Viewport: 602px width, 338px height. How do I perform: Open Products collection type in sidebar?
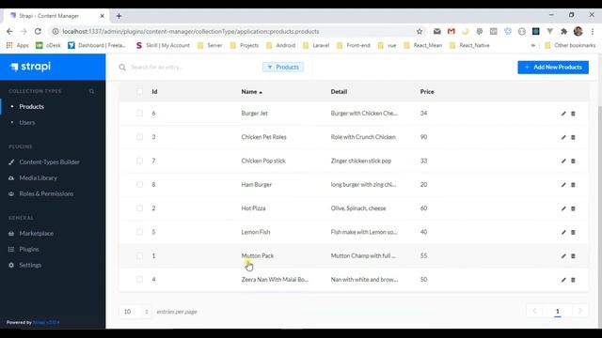click(x=31, y=106)
